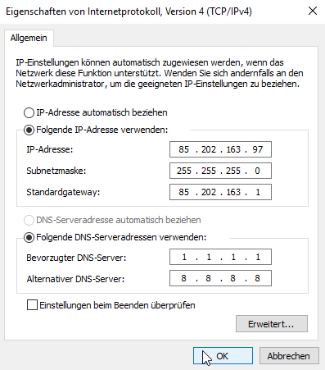Image resolution: width=325 pixels, height=370 pixels.
Task: Enable "Einstellungen beim Beenden überprüfen" checkbox
Action: pyautogui.click(x=32, y=305)
